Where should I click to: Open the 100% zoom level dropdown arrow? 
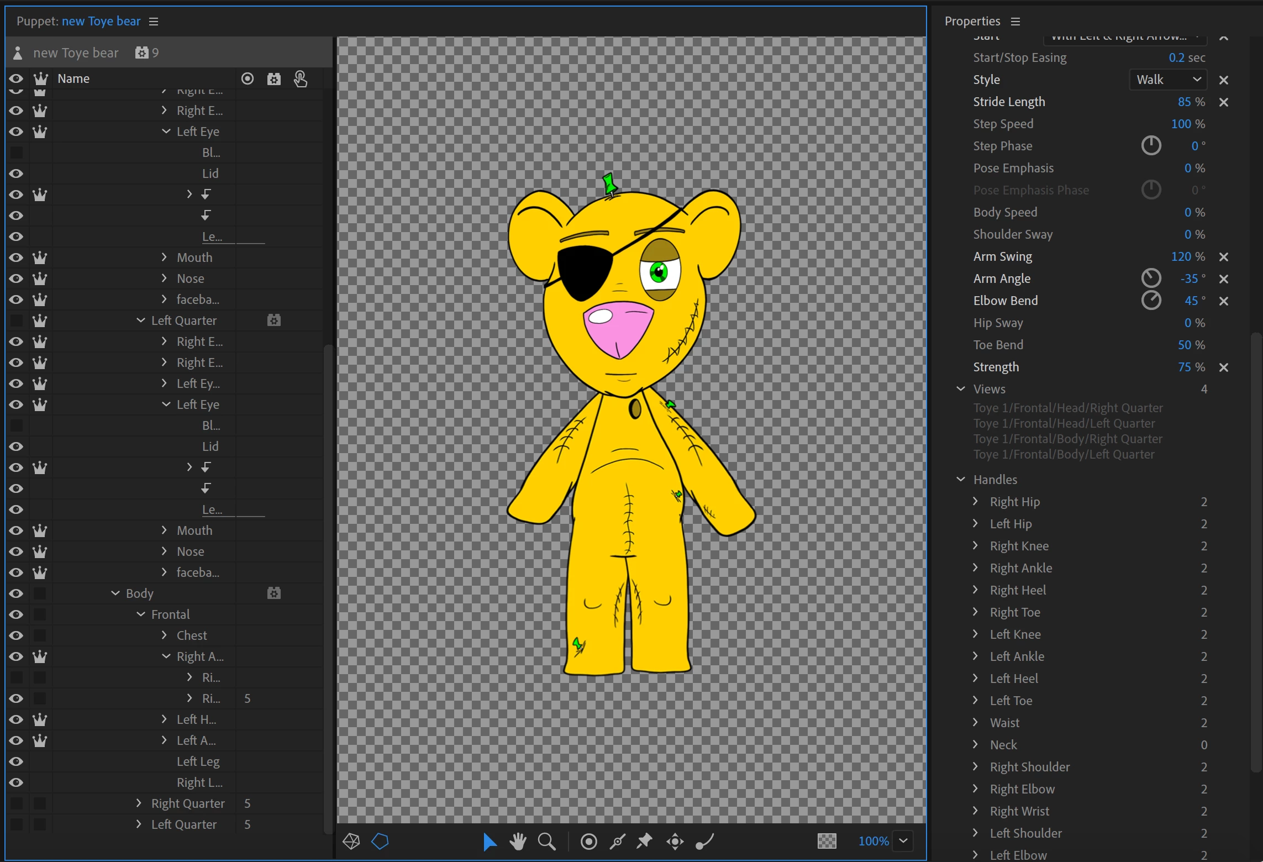(x=903, y=841)
